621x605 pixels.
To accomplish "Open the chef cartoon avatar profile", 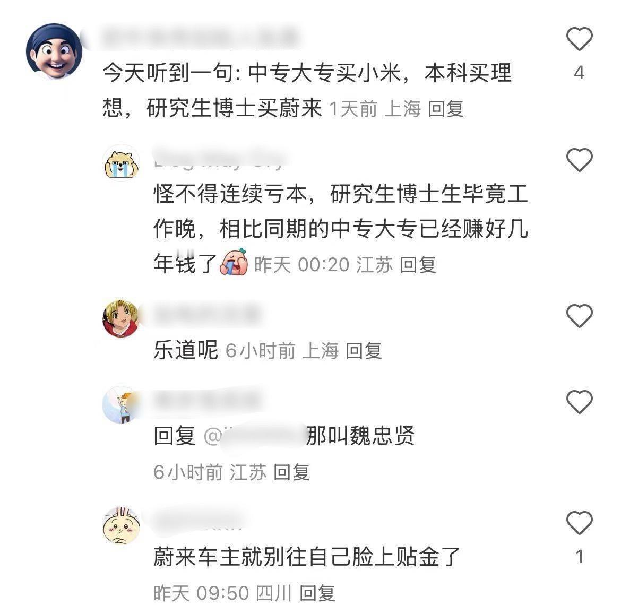I will point(54,51).
